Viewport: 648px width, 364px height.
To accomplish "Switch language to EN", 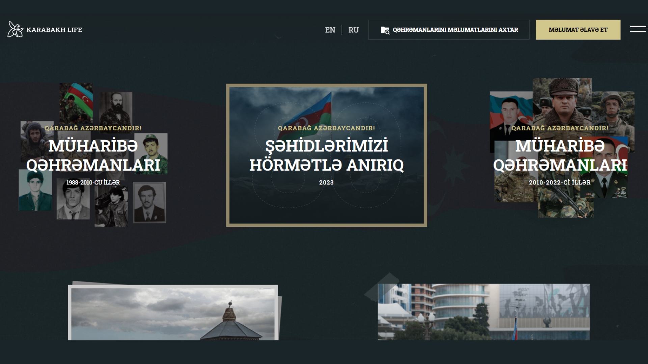I will pos(330,30).
